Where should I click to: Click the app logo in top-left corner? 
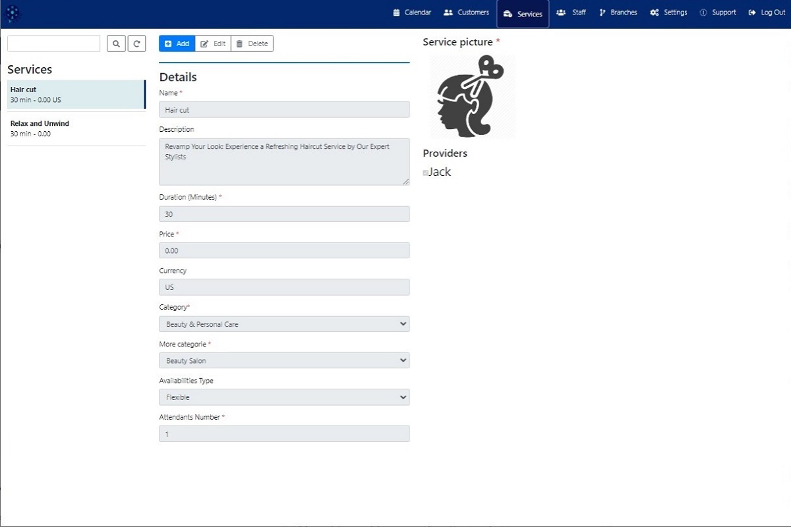pyautogui.click(x=13, y=13)
